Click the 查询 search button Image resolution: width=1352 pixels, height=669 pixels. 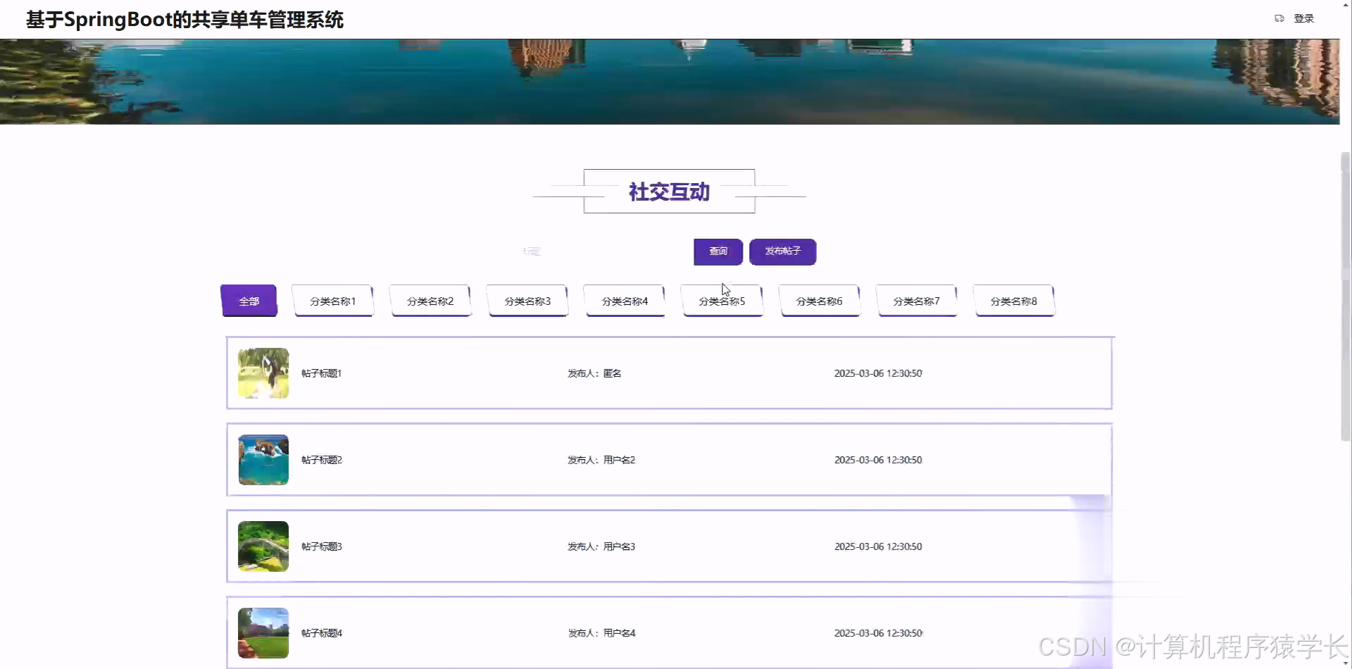(x=718, y=251)
